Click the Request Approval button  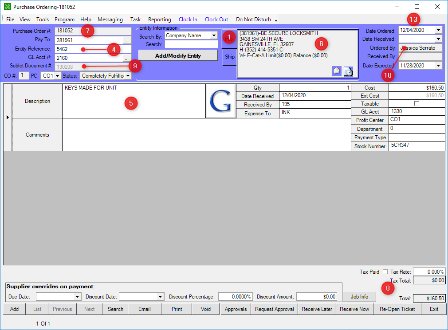point(275,309)
